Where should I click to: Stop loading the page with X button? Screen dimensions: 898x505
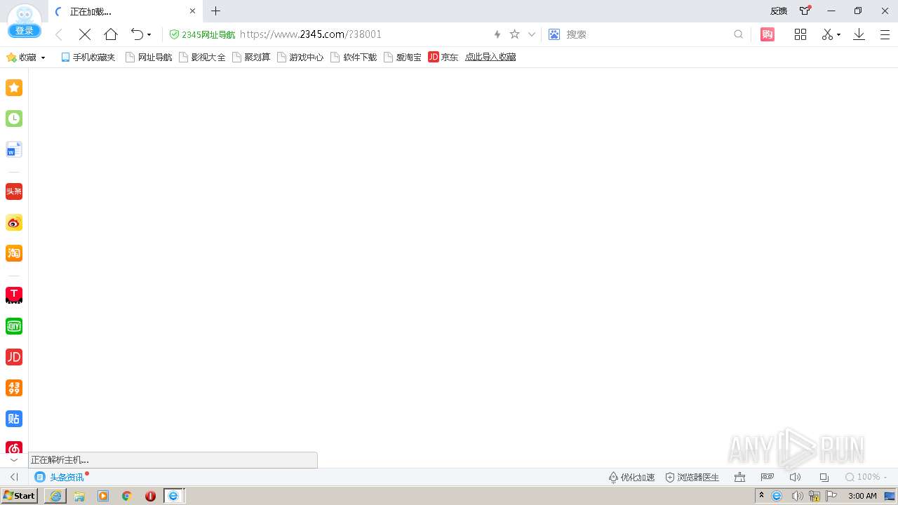click(85, 34)
